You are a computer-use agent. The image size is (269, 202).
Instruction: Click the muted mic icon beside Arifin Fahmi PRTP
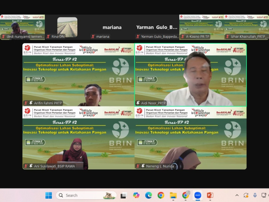pos(26,103)
